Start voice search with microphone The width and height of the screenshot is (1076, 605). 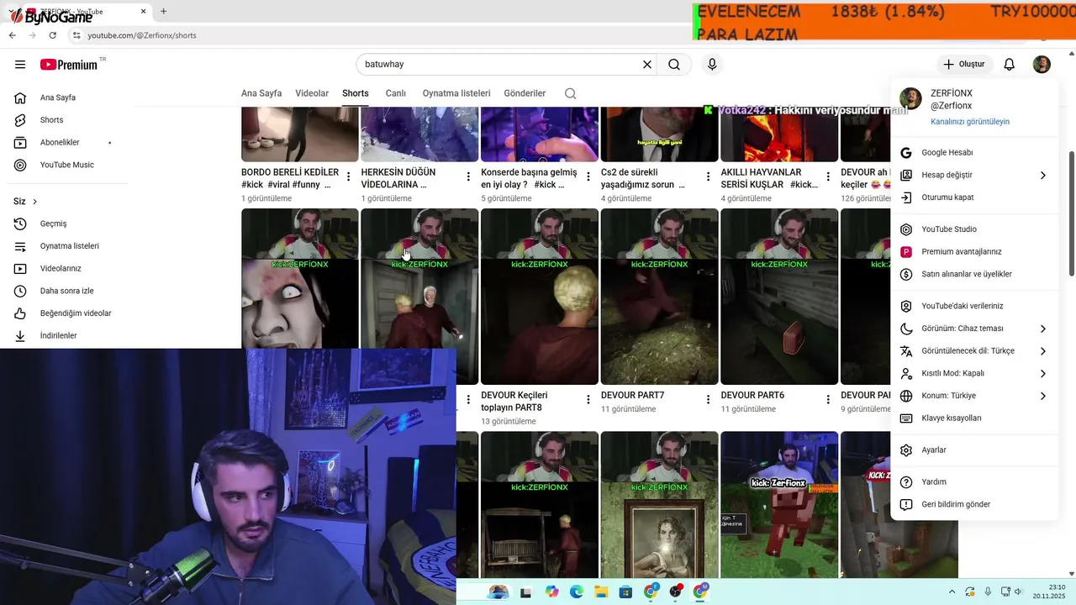coord(712,65)
